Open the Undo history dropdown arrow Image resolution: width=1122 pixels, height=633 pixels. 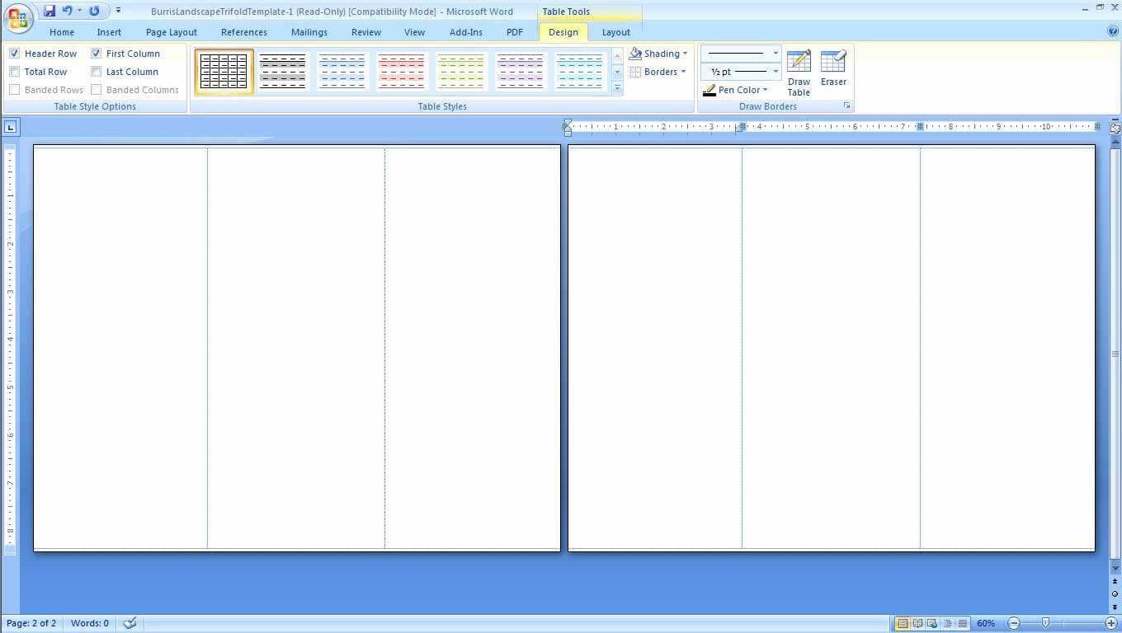(79, 11)
